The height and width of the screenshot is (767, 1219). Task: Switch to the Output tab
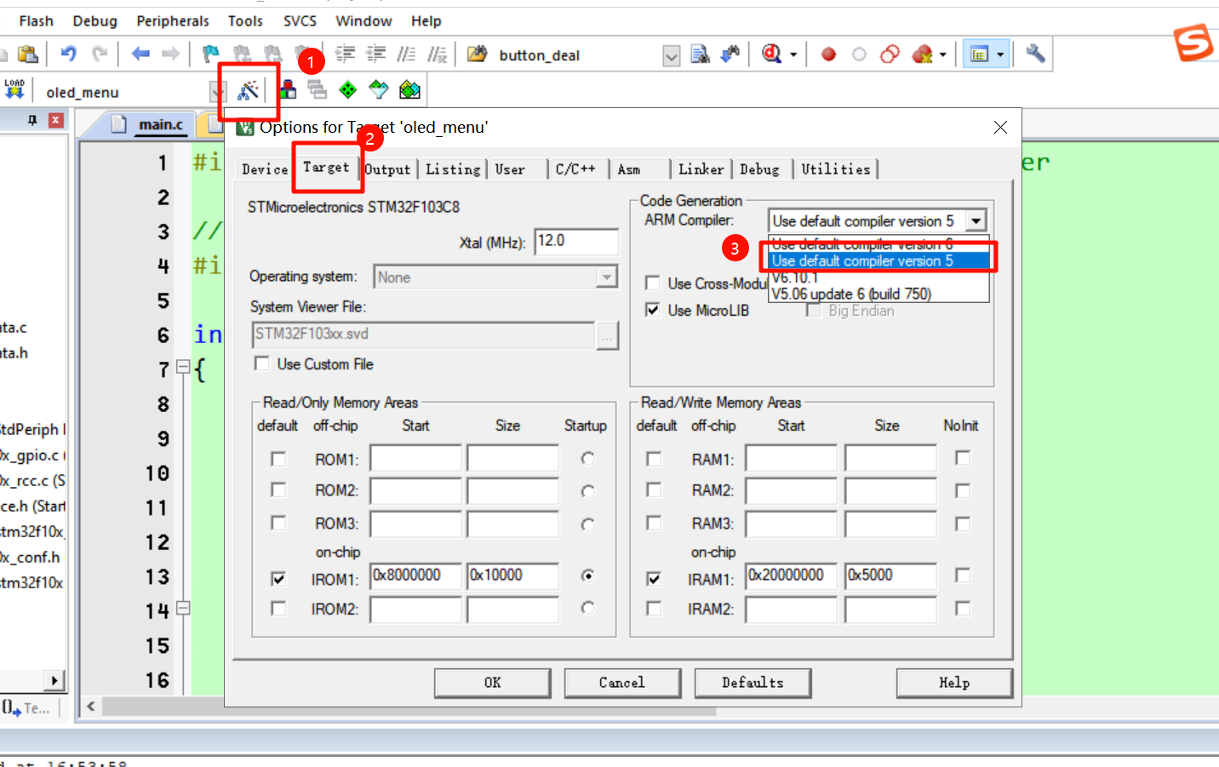point(387,169)
